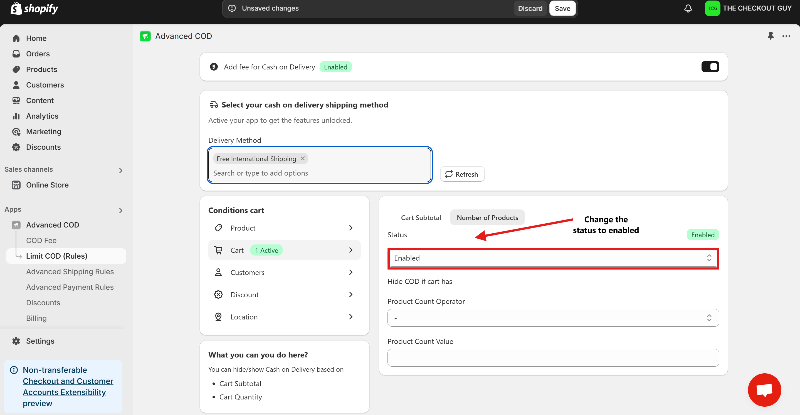The height and width of the screenshot is (415, 800).
Task: Expand the Apps section
Action: click(x=121, y=211)
